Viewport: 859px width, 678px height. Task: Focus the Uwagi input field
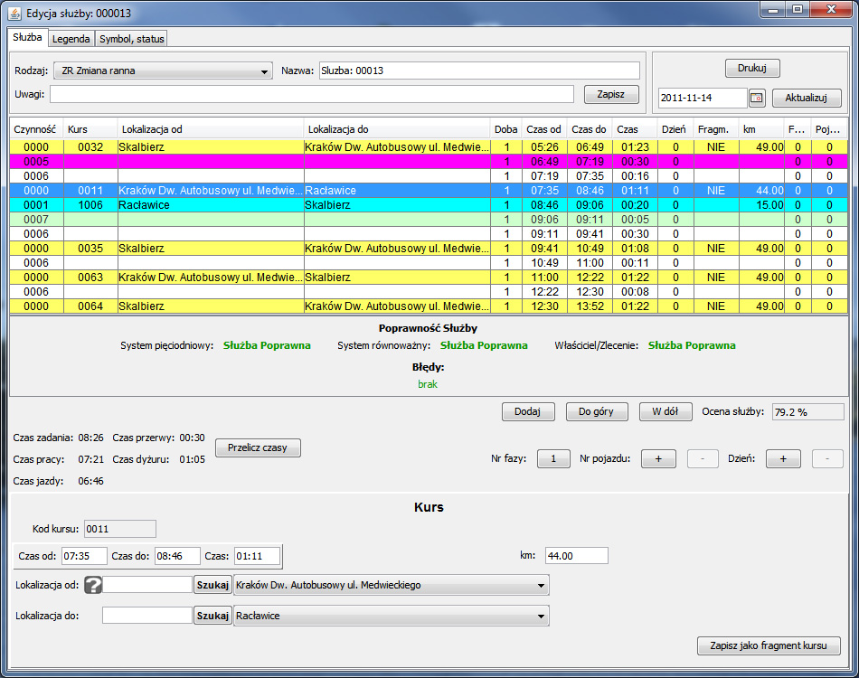(x=312, y=94)
